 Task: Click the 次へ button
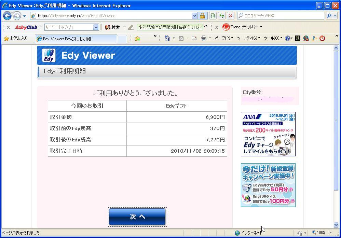coord(137,217)
